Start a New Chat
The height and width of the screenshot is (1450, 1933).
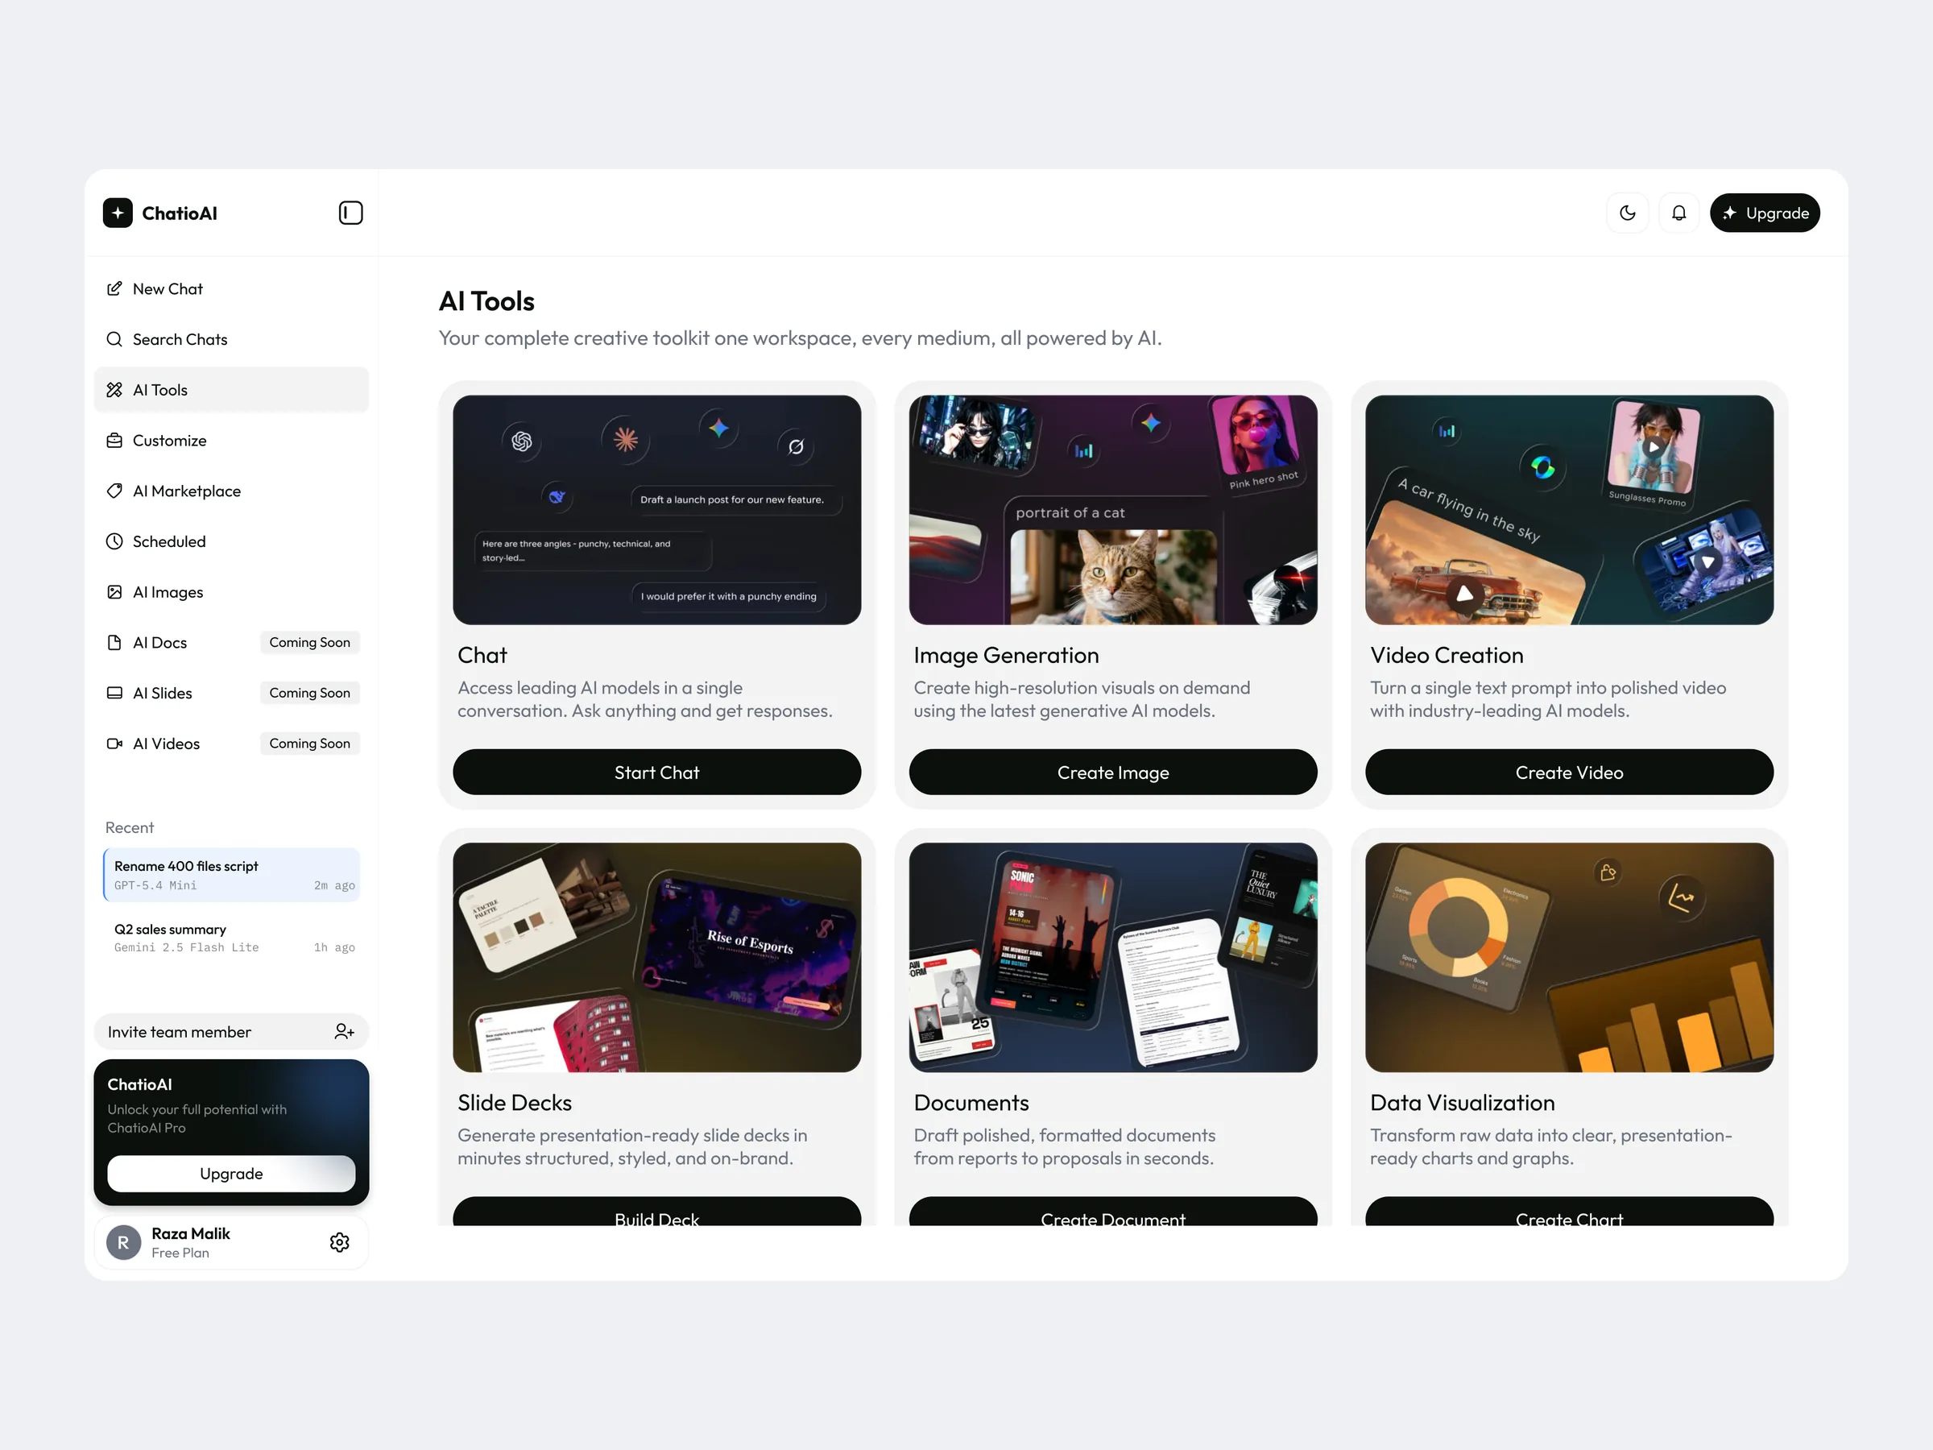click(x=232, y=288)
